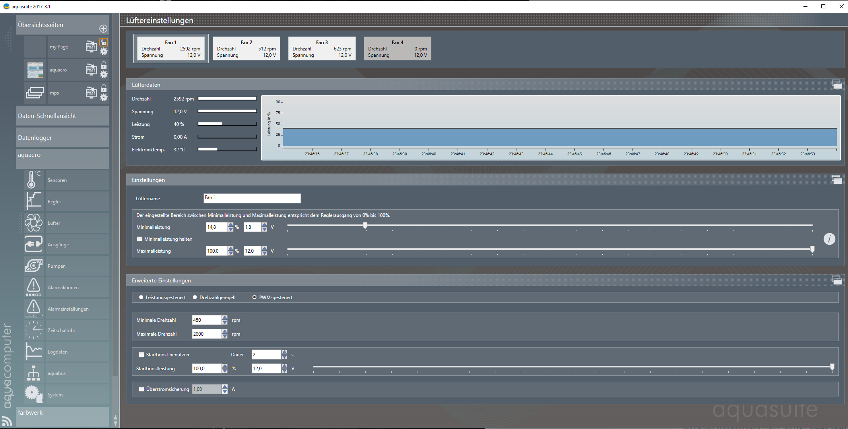Click the Minimalleistung slider handle
The height and width of the screenshot is (429, 848).
[365, 226]
